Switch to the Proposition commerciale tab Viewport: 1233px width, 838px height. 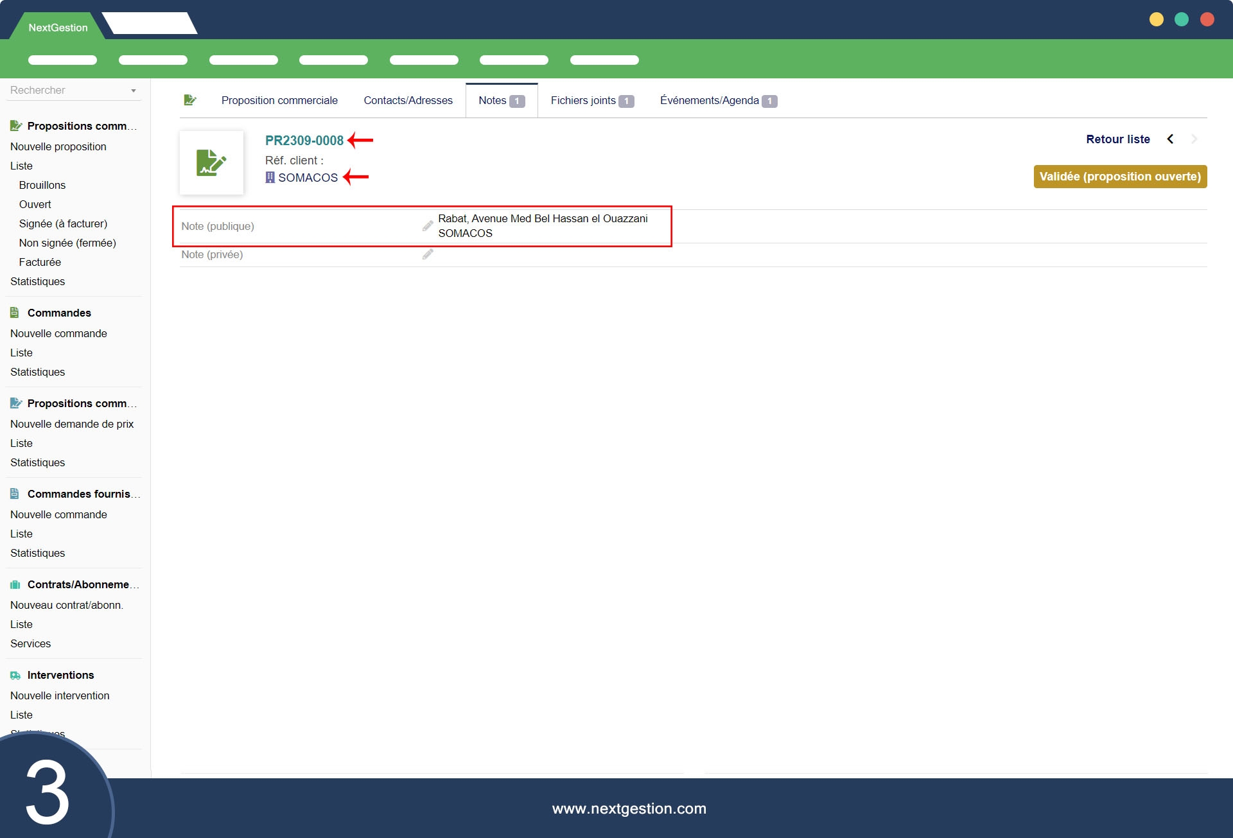coord(279,100)
